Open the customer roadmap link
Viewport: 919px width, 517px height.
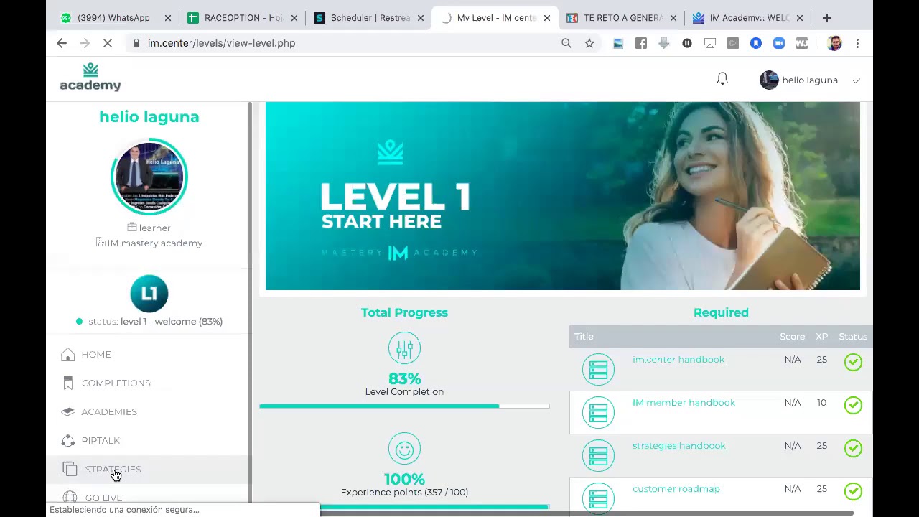[x=676, y=489]
